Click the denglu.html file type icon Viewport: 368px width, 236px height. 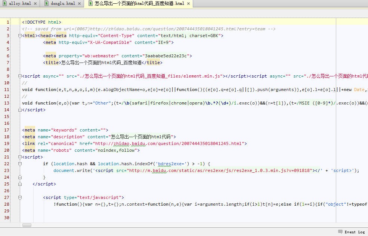tap(46, 3)
